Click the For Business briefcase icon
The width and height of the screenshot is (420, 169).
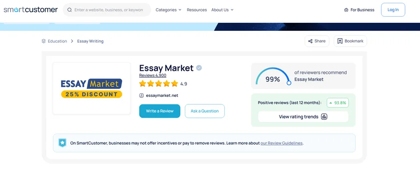[x=346, y=10]
